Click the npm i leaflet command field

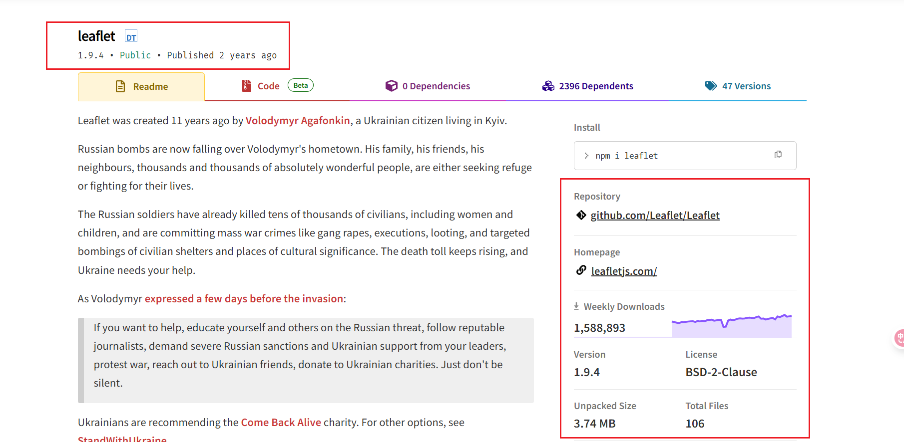[x=685, y=156]
